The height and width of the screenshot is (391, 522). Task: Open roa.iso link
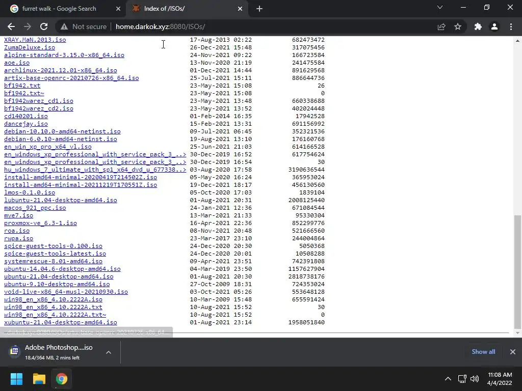(17, 231)
